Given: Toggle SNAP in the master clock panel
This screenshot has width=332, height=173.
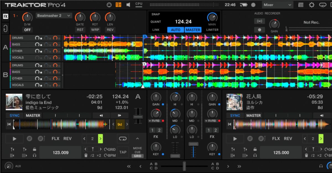Looking at the screenshot, I should click(x=155, y=14).
